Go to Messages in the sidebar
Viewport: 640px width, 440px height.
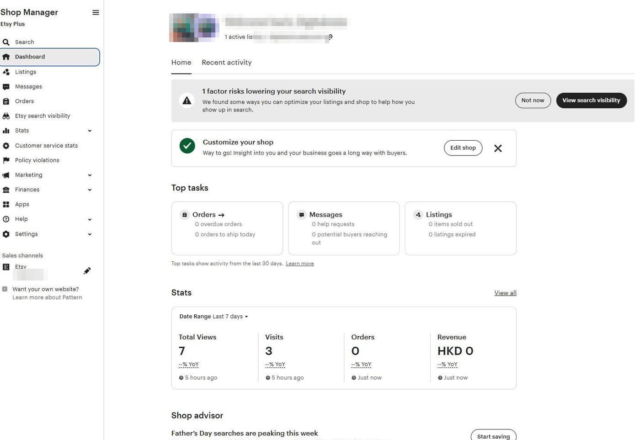pyautogui.click(x=28, y=86)
